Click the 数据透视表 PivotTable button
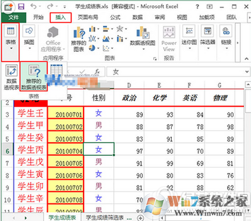The image size is (251, 221). click(11, 77)
